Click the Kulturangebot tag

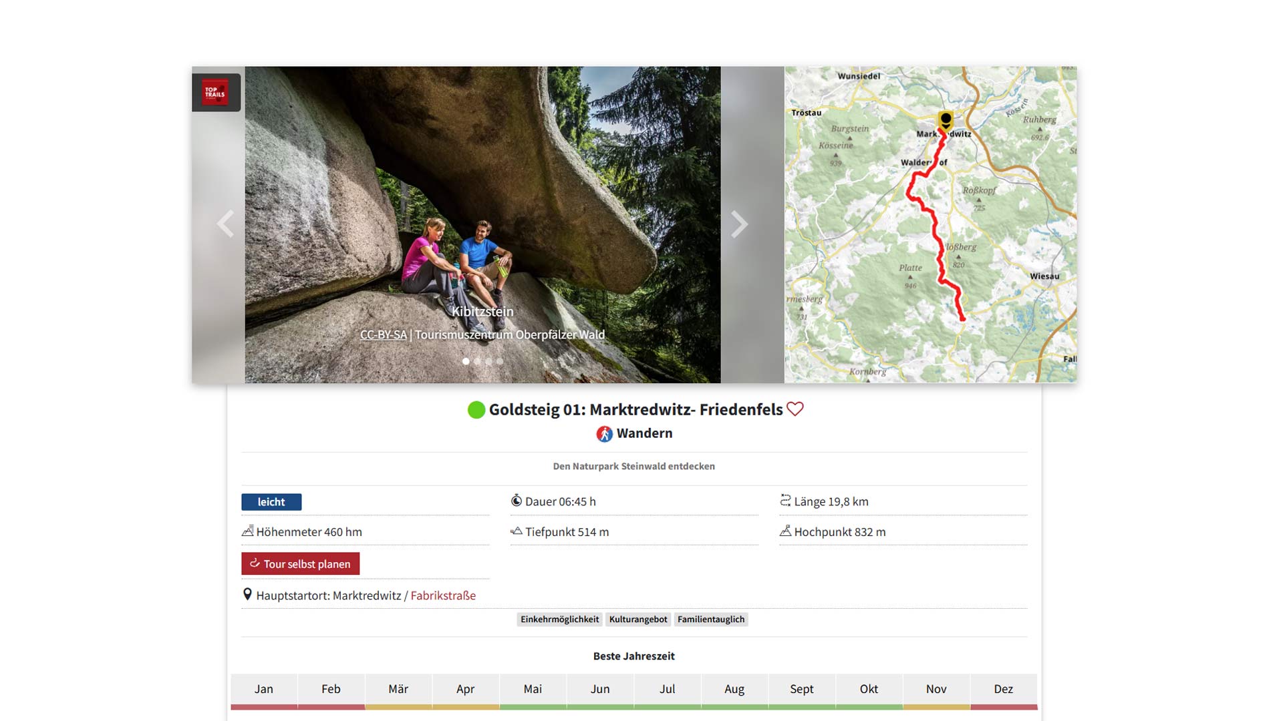click(x=637, y=620)
